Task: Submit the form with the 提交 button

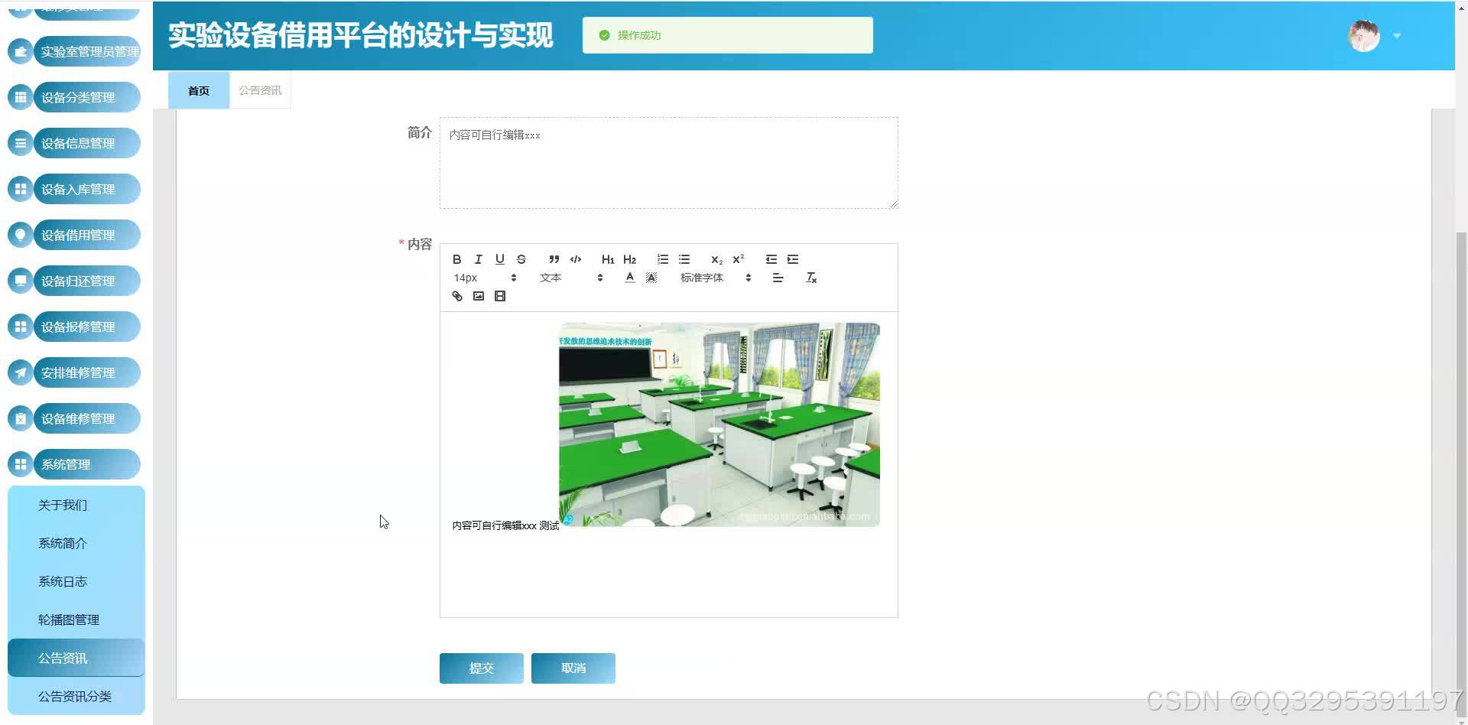Action: (x=481, y=668)
